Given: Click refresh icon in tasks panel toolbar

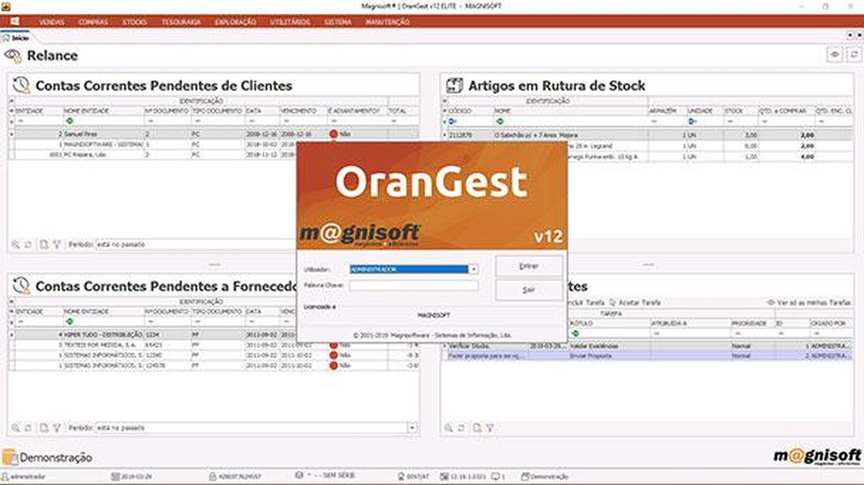Looking at the screenshot, I should click(x=461, y=428).
